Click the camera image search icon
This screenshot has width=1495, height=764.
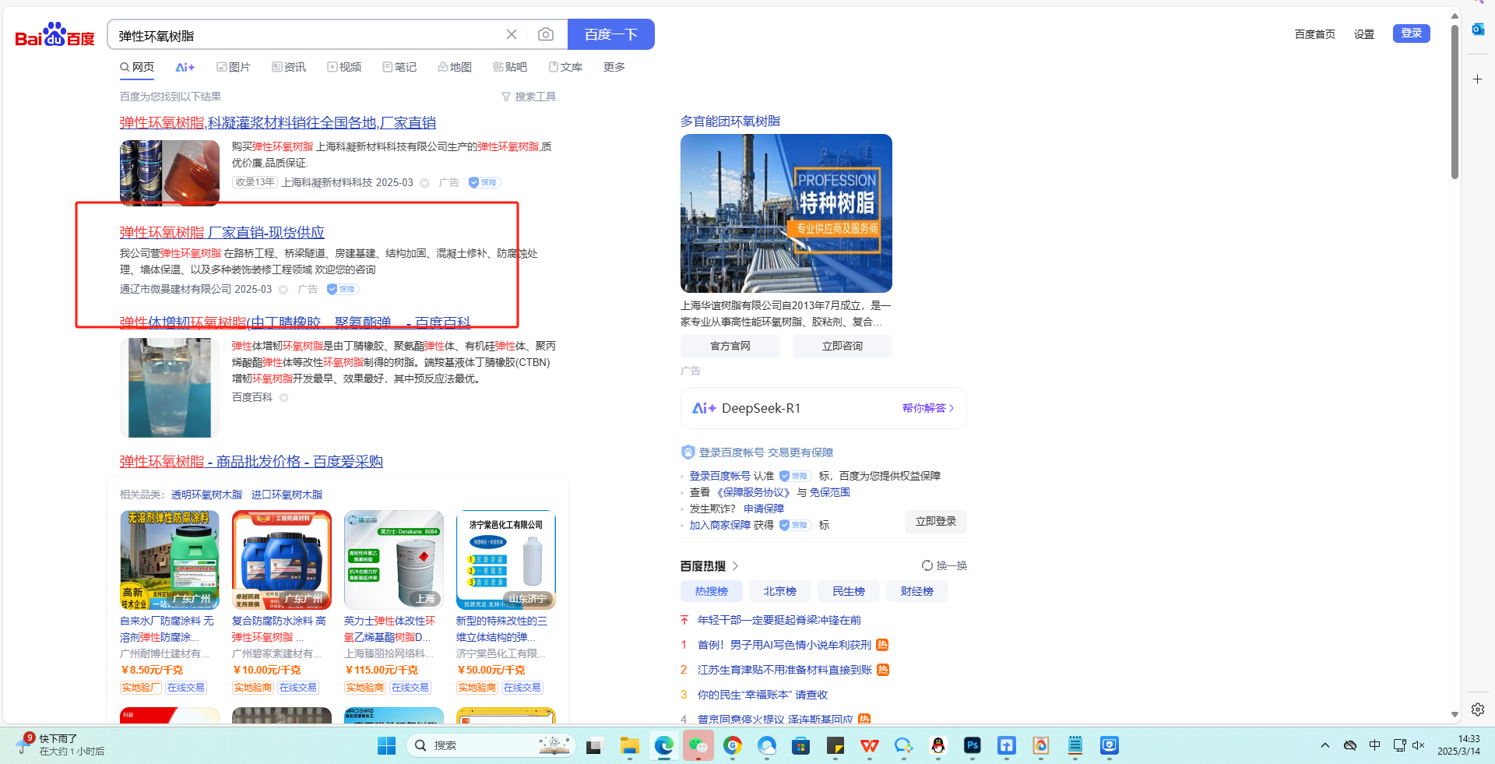[546, 34]
